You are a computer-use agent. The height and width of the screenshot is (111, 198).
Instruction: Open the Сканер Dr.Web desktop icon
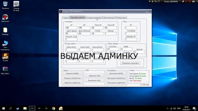pyautogui.click(x=16, y=6)
